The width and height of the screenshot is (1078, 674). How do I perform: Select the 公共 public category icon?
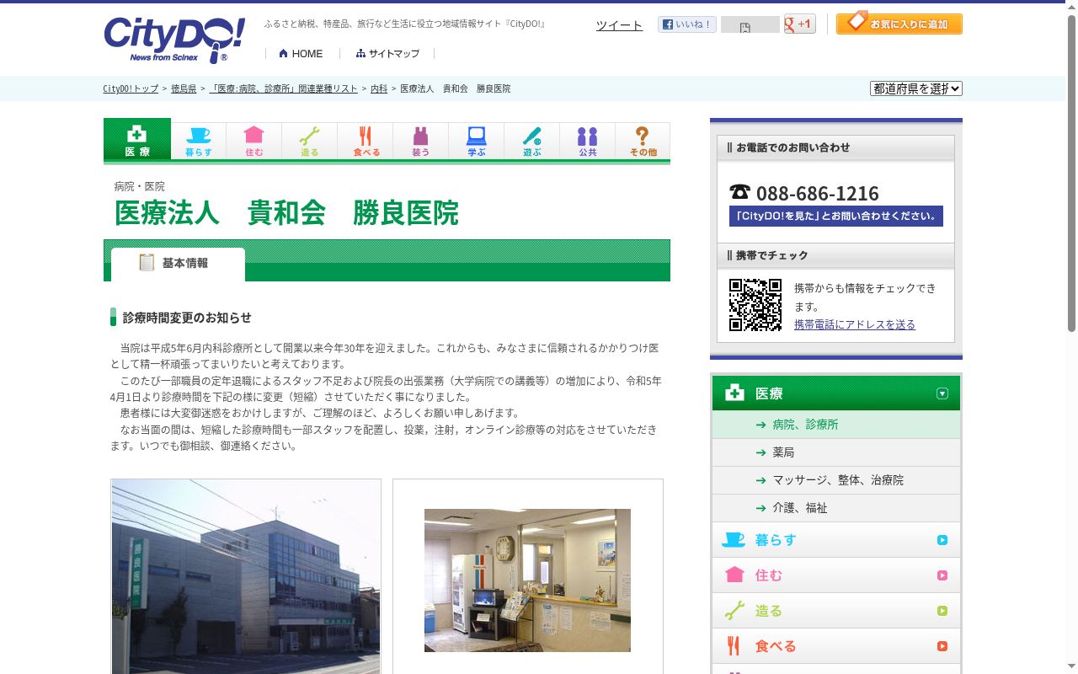(588, 141)
